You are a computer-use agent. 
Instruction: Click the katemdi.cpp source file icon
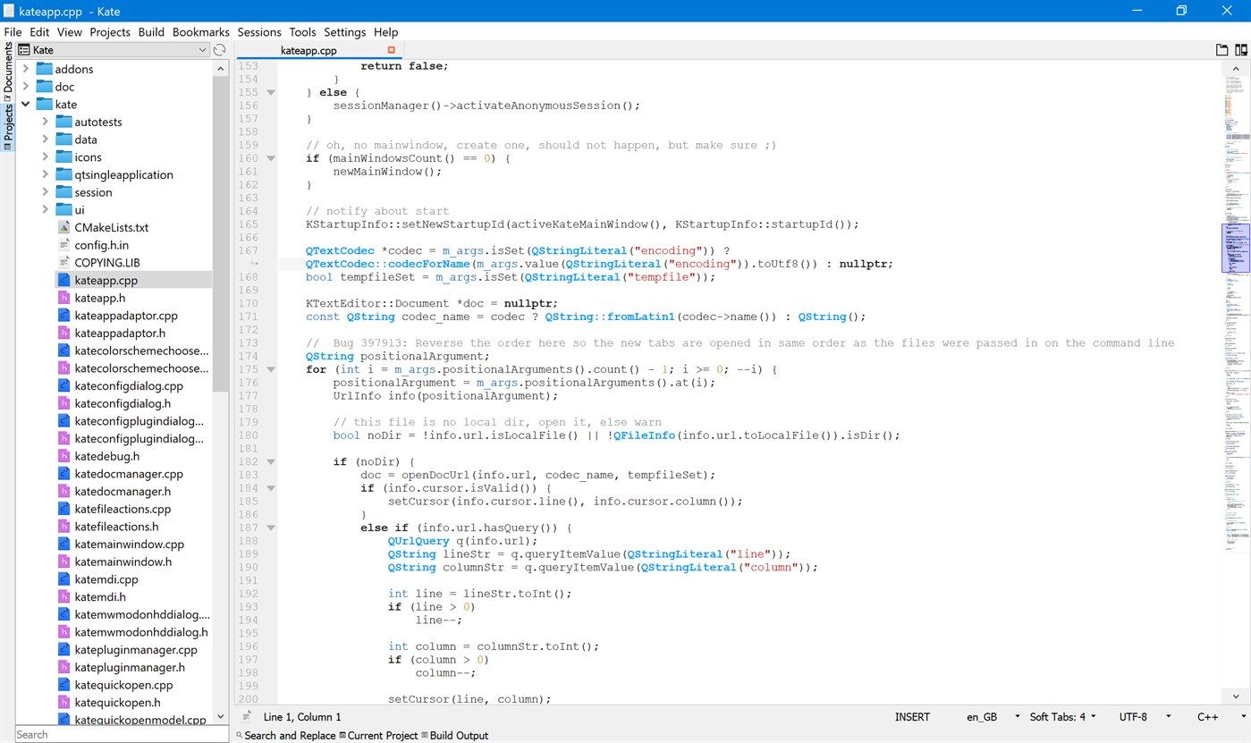(63, 579)
